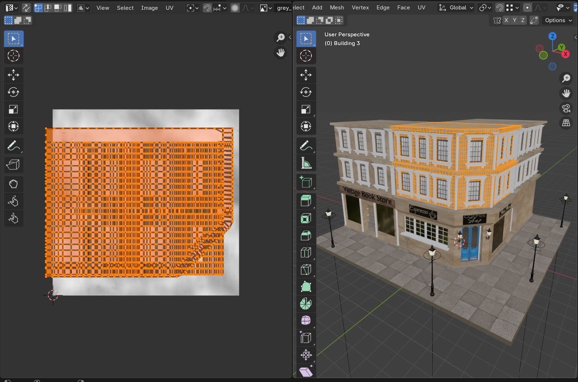Image resolution: width=578 pixels, height=382 pixels.
Task: Select the Smooth tool in the 3D viewport
Action: tap(306, 321)
